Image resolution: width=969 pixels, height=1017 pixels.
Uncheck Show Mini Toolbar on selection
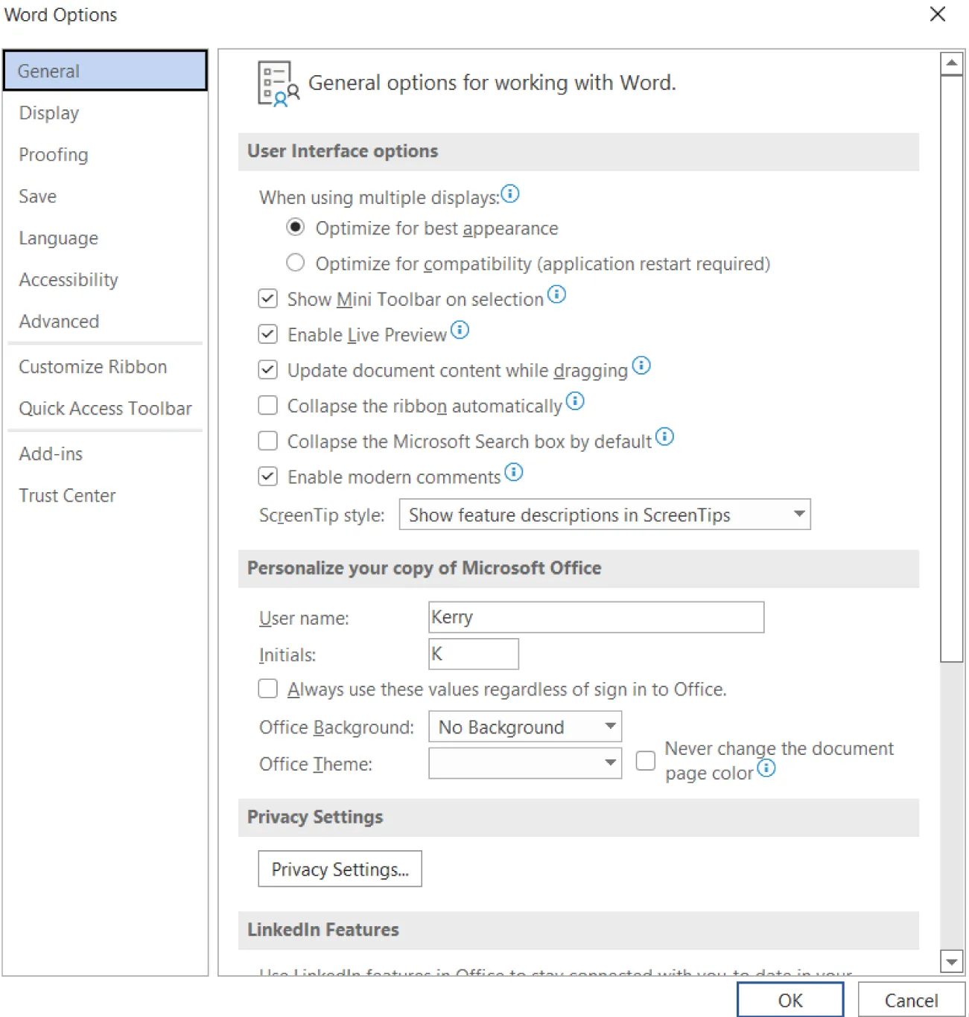click(267, 299)
